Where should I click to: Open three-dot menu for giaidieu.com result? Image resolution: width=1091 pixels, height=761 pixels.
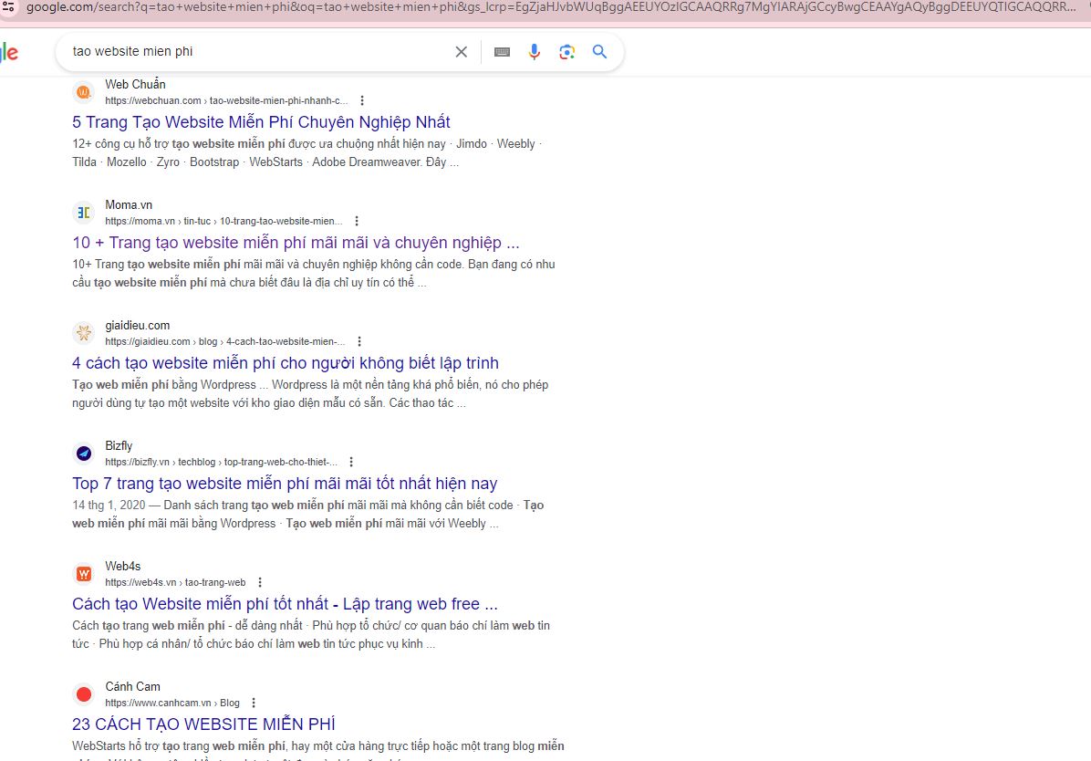359,341
